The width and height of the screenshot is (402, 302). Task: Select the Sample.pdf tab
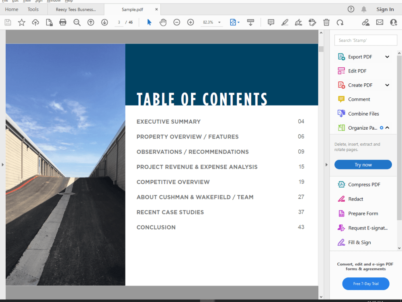coord(132,10)
